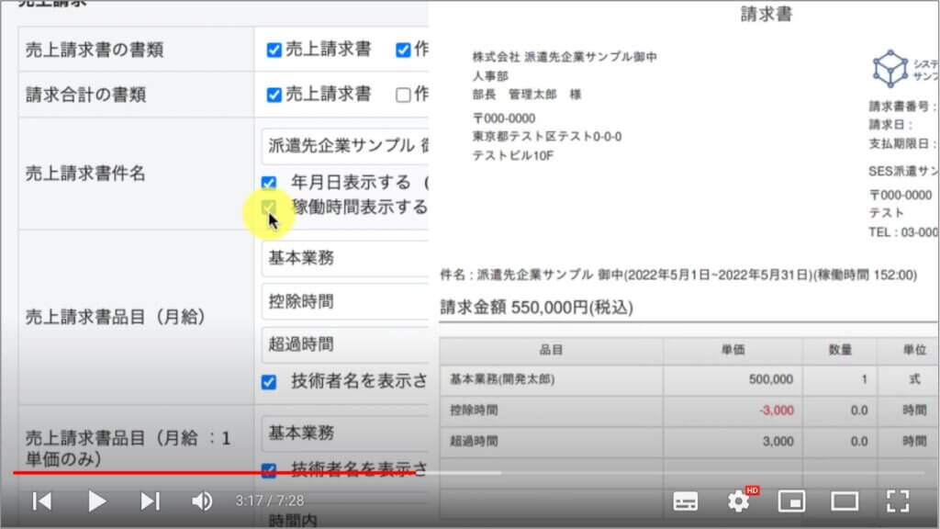This screenshot has height=529, width=940.
Task: Click the 基本業務(開発太郎) row in invoice table
Action: [551, 378]
